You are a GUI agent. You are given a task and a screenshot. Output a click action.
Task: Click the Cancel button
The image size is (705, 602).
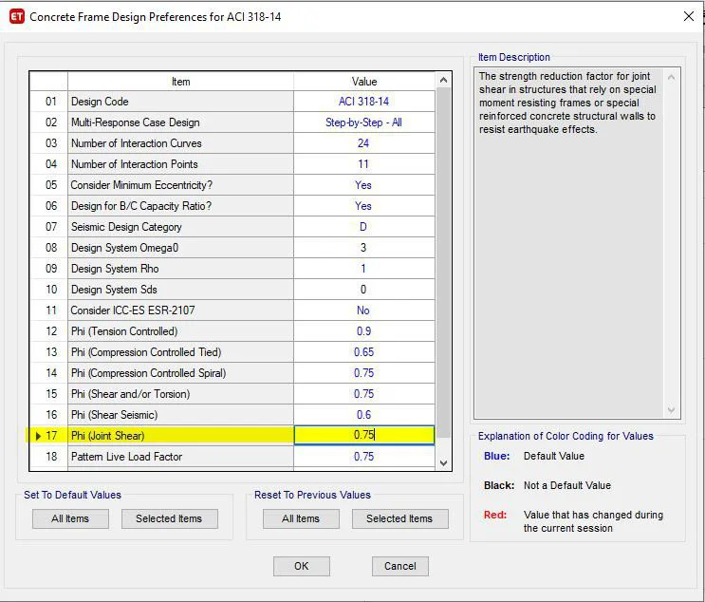[400, 566]
